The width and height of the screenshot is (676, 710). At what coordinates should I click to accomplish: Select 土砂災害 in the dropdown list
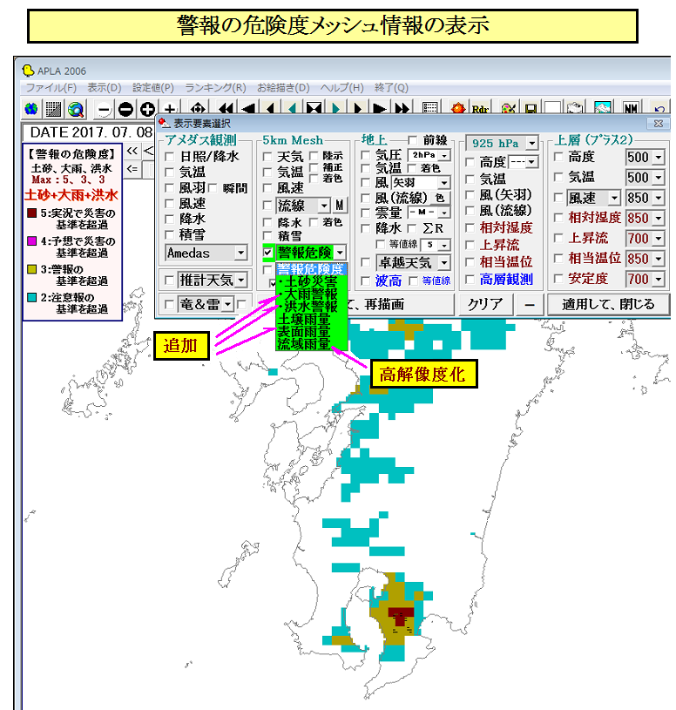coord(312,281)
